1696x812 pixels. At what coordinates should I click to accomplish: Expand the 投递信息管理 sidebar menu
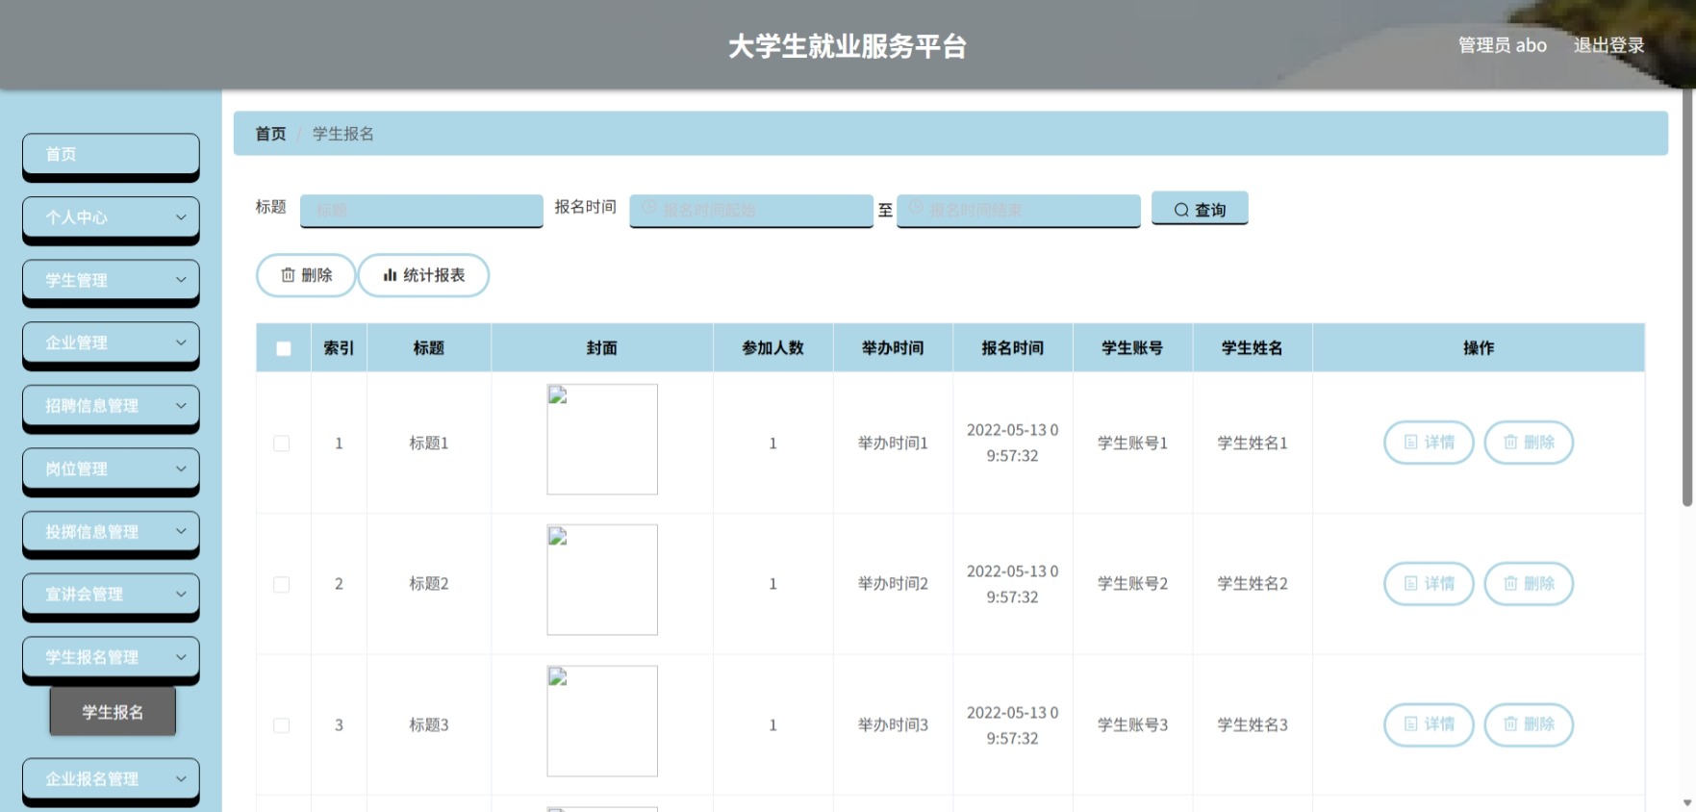point(111,532)
